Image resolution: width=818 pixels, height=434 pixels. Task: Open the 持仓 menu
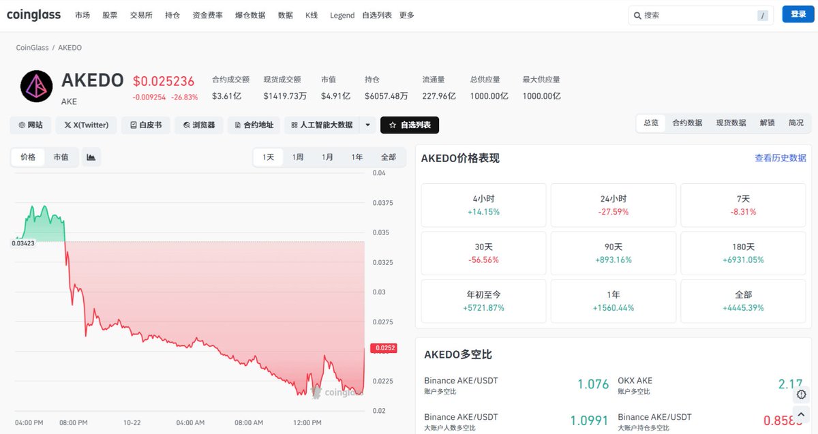(172, 15)
